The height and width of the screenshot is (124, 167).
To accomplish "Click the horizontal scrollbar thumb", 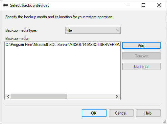I will point(39,97).
